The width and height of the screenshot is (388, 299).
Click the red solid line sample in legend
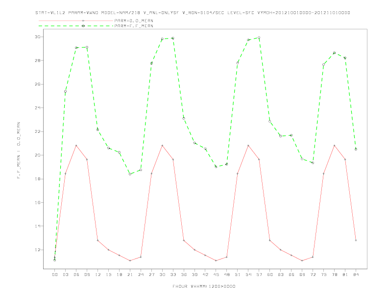76,21
